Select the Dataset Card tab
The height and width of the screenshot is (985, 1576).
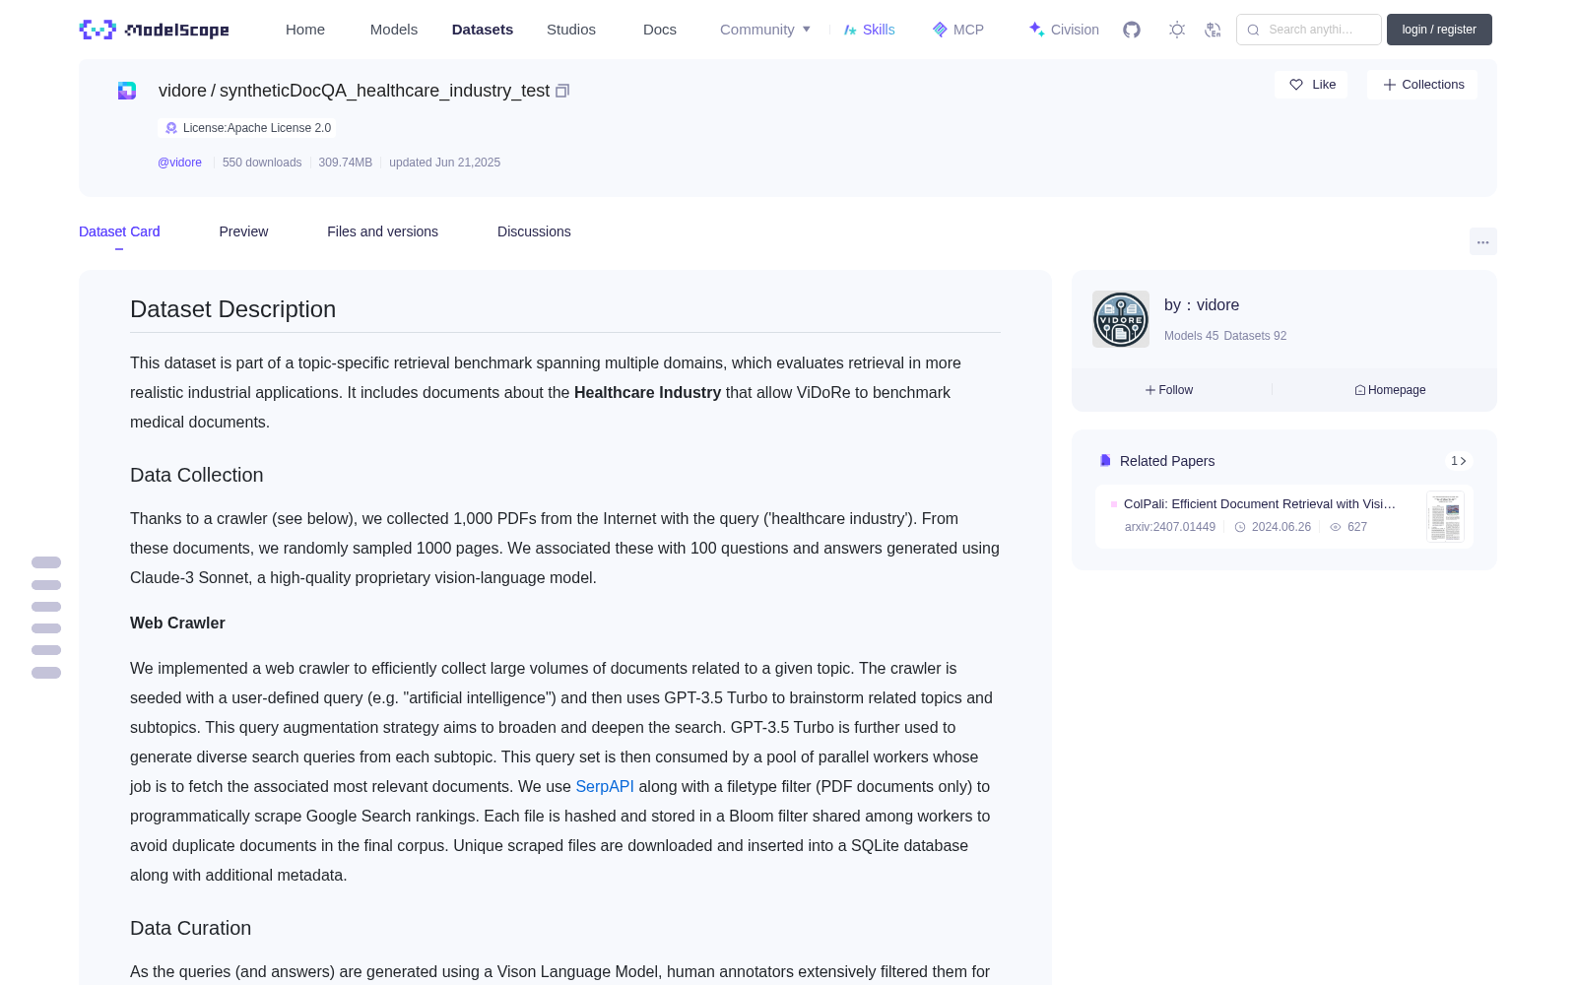pos(119,231)
